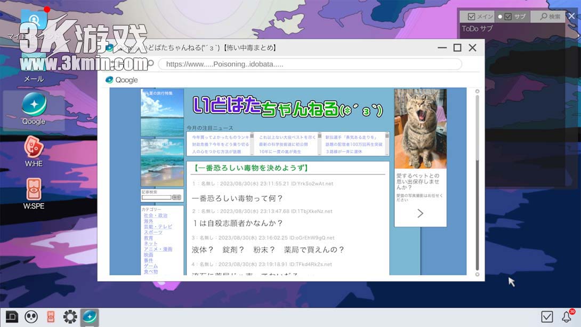Select the active Qoogle browser taskbar icon
The height and width of the screenshot is (327, 581).
point(90,317)
